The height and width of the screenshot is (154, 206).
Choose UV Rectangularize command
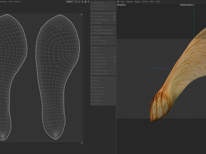(102, 61)
